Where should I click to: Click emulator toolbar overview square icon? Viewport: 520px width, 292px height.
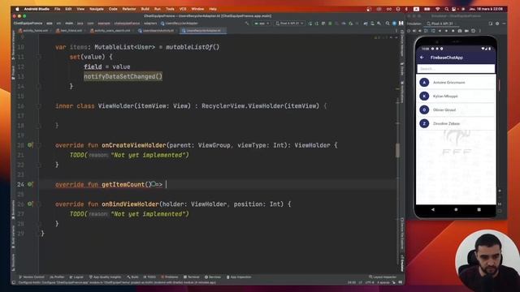[453, 31]
